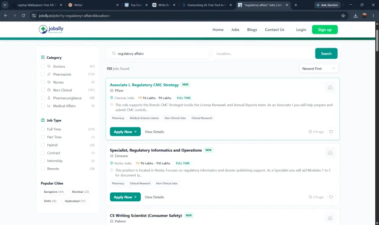Enable the Full Time job type filter
379x225 pixels.
pyautogui.click(x=43, y=129)
